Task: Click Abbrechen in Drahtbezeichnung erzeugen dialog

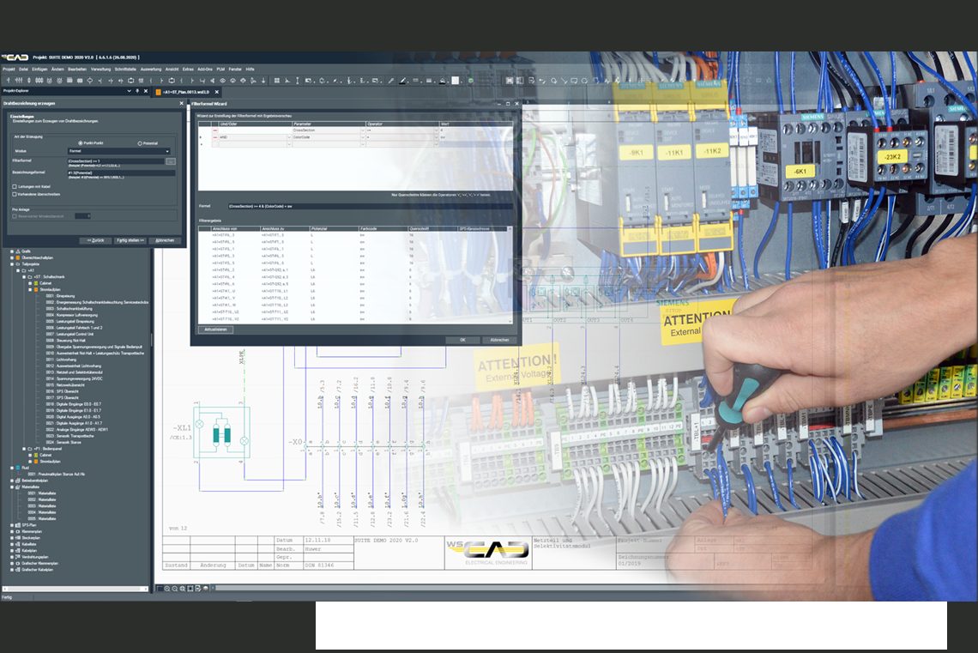Action: [165, 241]
